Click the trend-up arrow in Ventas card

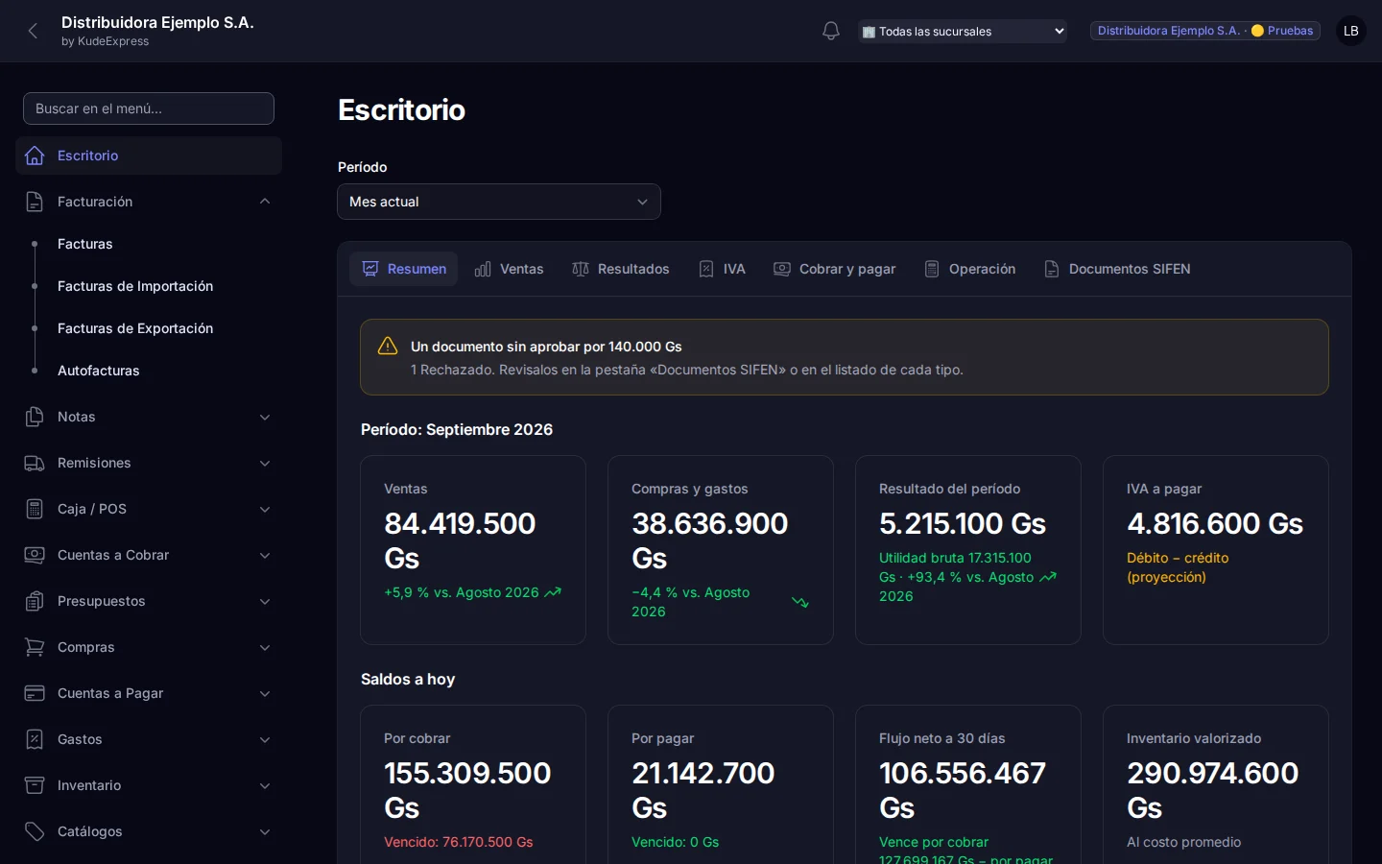coord(553,593)
